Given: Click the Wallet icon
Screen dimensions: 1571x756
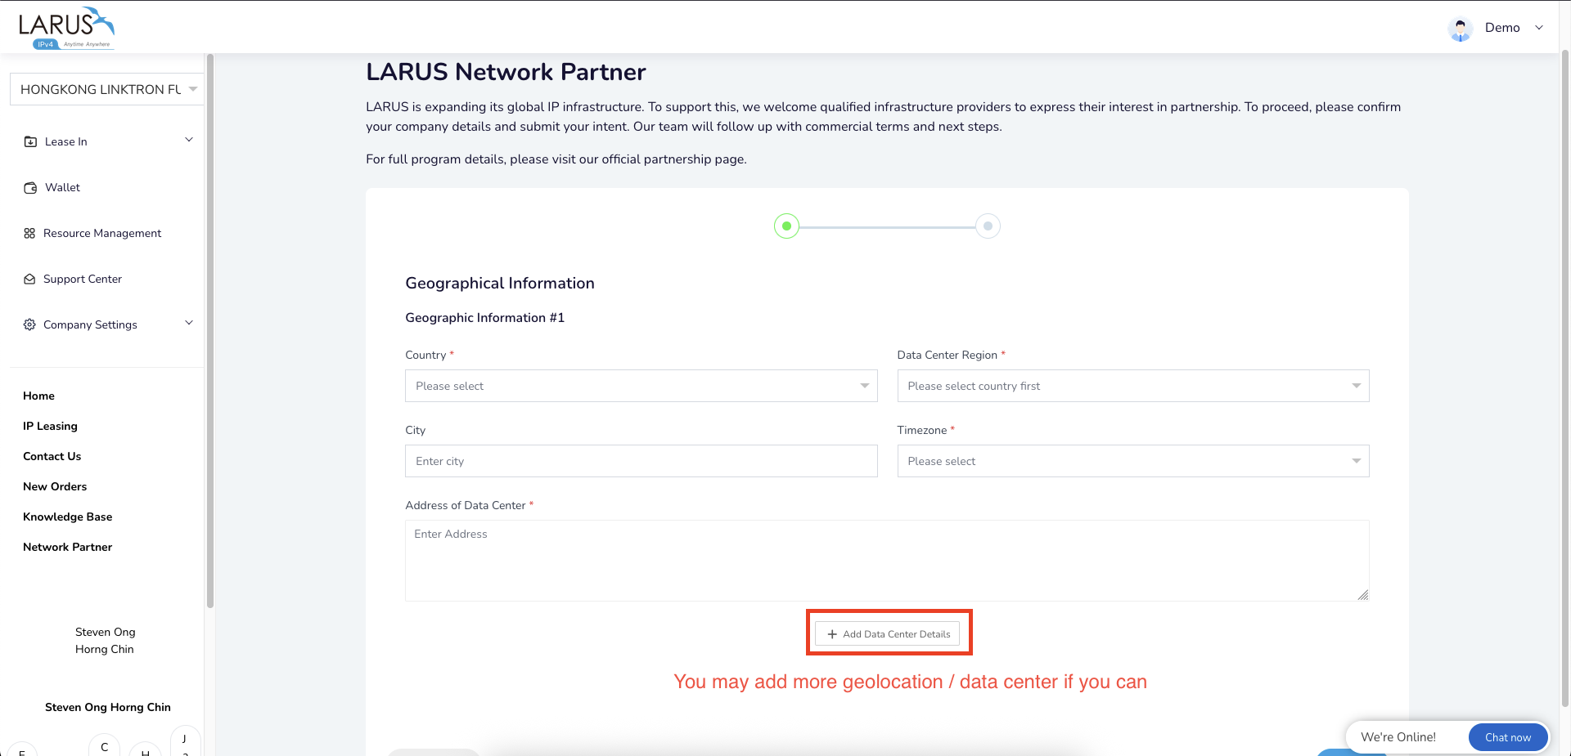Looking at the screenshot, I should tap(30, 187).
